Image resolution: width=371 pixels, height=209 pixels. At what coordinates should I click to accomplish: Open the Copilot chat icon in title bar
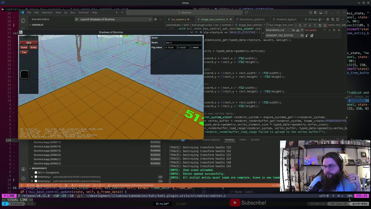coord(246,12)
